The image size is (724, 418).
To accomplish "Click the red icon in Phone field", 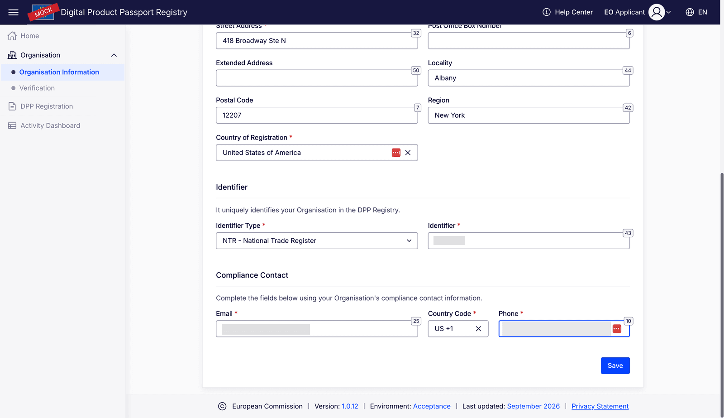I will coord(617,329).
